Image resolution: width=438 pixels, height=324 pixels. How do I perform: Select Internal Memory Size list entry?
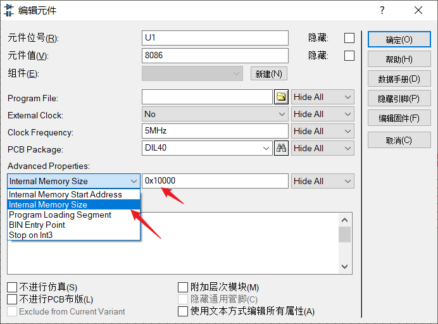[74, 204]
